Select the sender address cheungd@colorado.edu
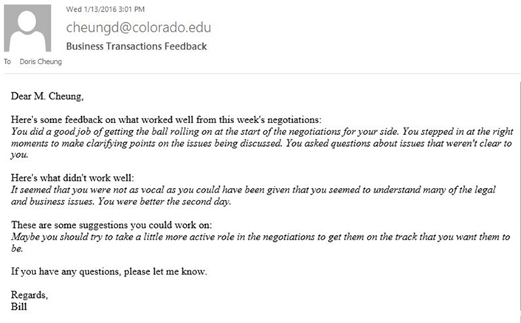This screenshot has height=323, width=521. click(139, 27)
